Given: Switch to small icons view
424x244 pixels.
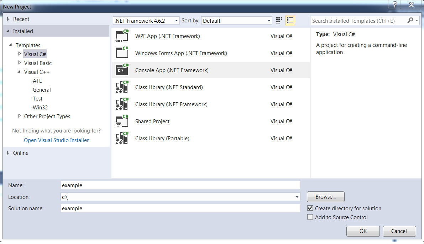Looking at the screenshot, I should 279,21.
